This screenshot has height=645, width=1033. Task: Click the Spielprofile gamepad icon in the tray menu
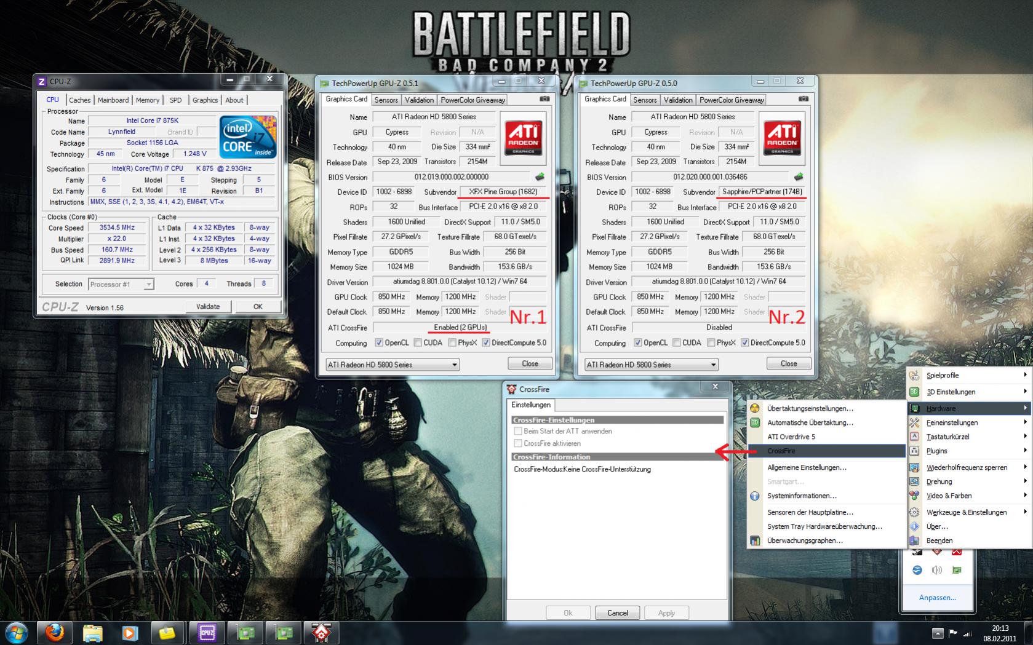point(915,375)
